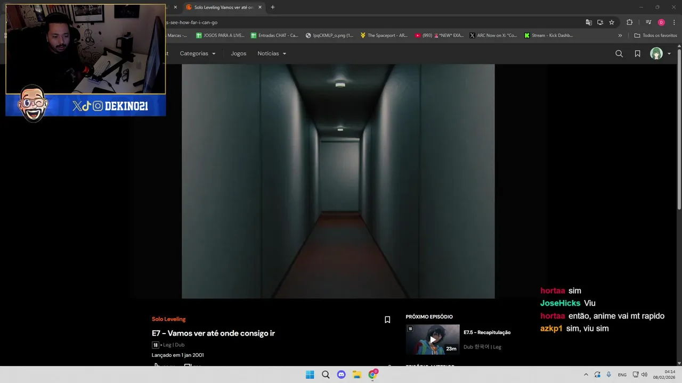Open Entradas CHAT bookmark
Screen dimensions: 682x383
274,36
